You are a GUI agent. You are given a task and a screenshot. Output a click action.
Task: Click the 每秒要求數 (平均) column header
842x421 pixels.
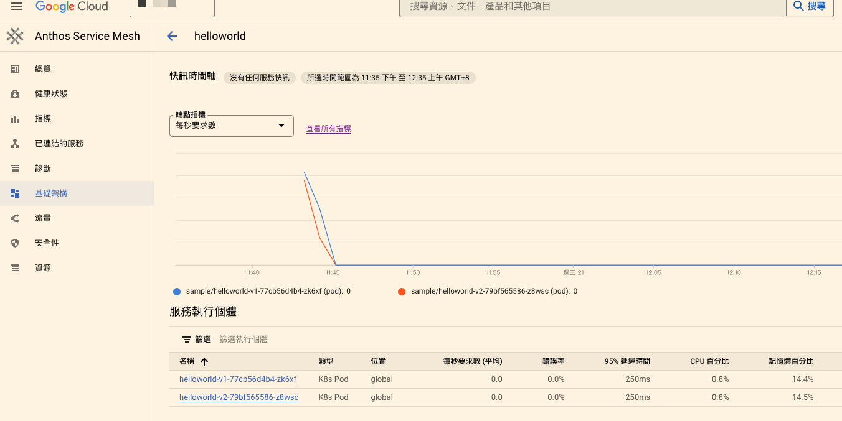pyautogui.click(x=473, y=361)
